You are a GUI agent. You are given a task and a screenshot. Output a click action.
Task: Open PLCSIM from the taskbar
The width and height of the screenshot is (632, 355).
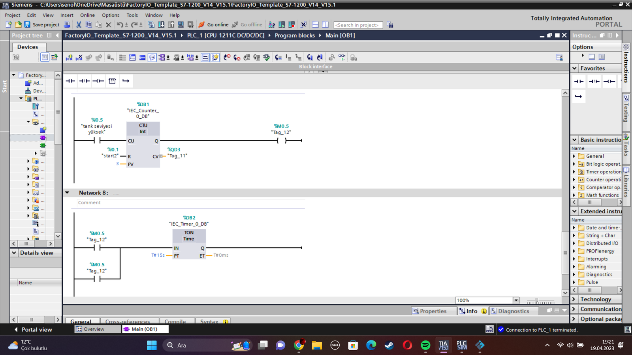(461, 346)
